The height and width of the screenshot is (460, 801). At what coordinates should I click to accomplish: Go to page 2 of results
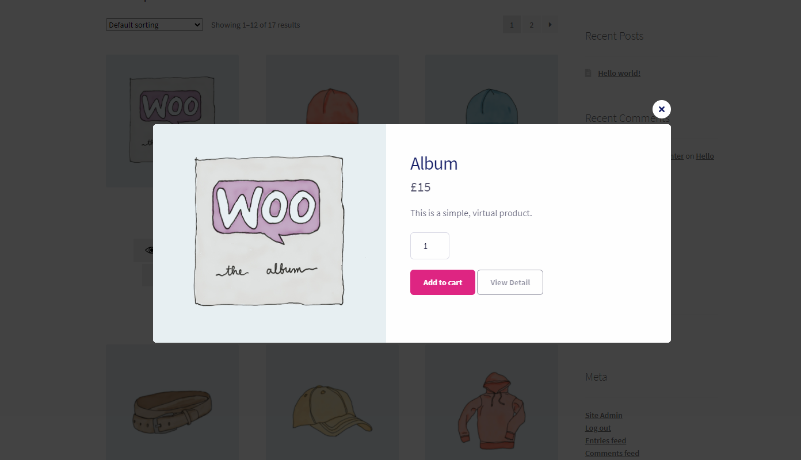pyautogui.click(x=531, y=25)
